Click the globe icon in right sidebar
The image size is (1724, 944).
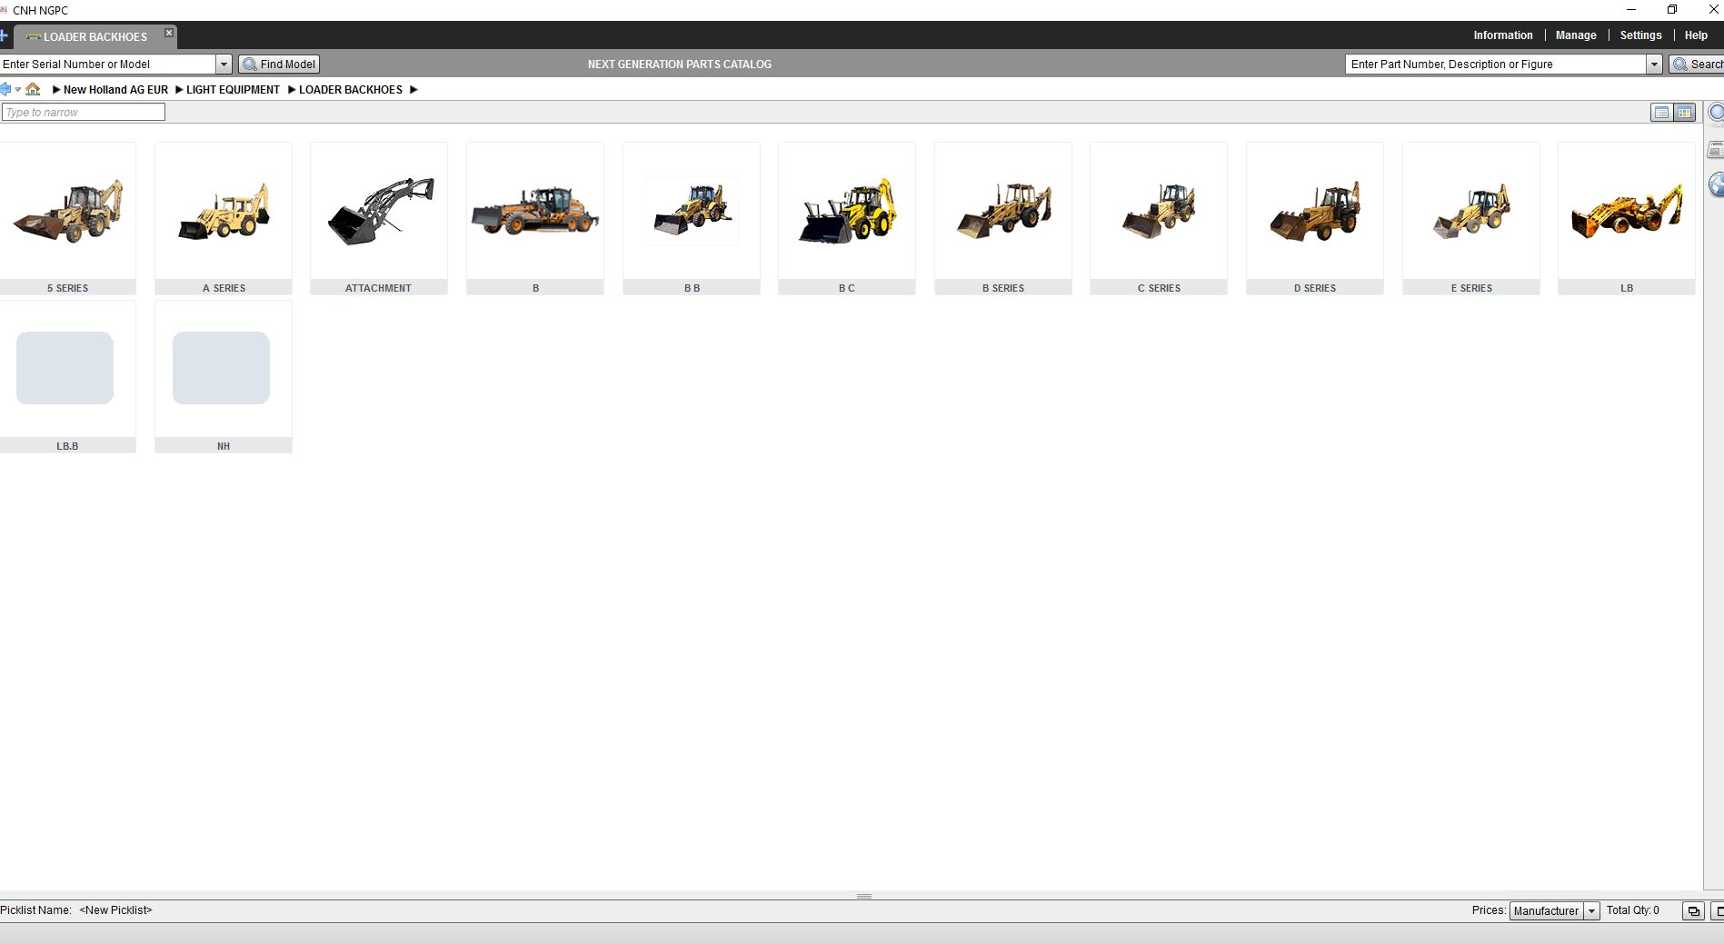click(x=1717, y=184)
